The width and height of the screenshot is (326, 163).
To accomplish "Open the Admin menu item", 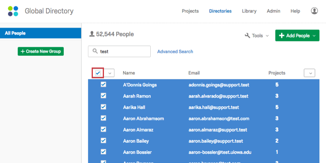I will point(273,11).
